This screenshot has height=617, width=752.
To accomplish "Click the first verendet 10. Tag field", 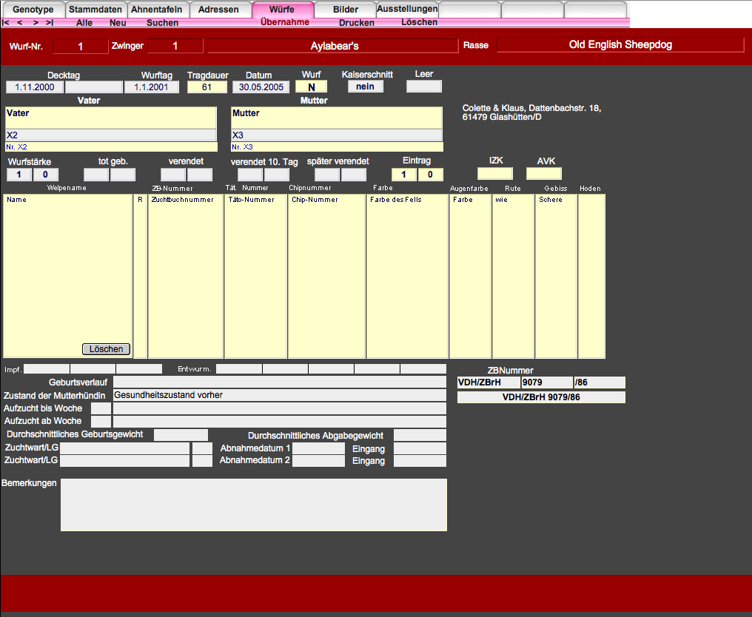I will (250, 175).
